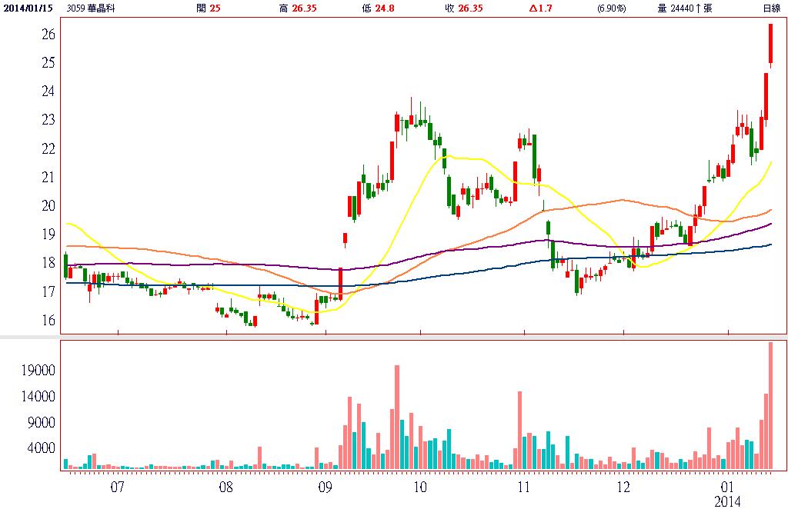Select the 11 month marker on the time axis
The height and width of the screenshot is (509, 788).
pyautogui.click(x=523, y=487)
